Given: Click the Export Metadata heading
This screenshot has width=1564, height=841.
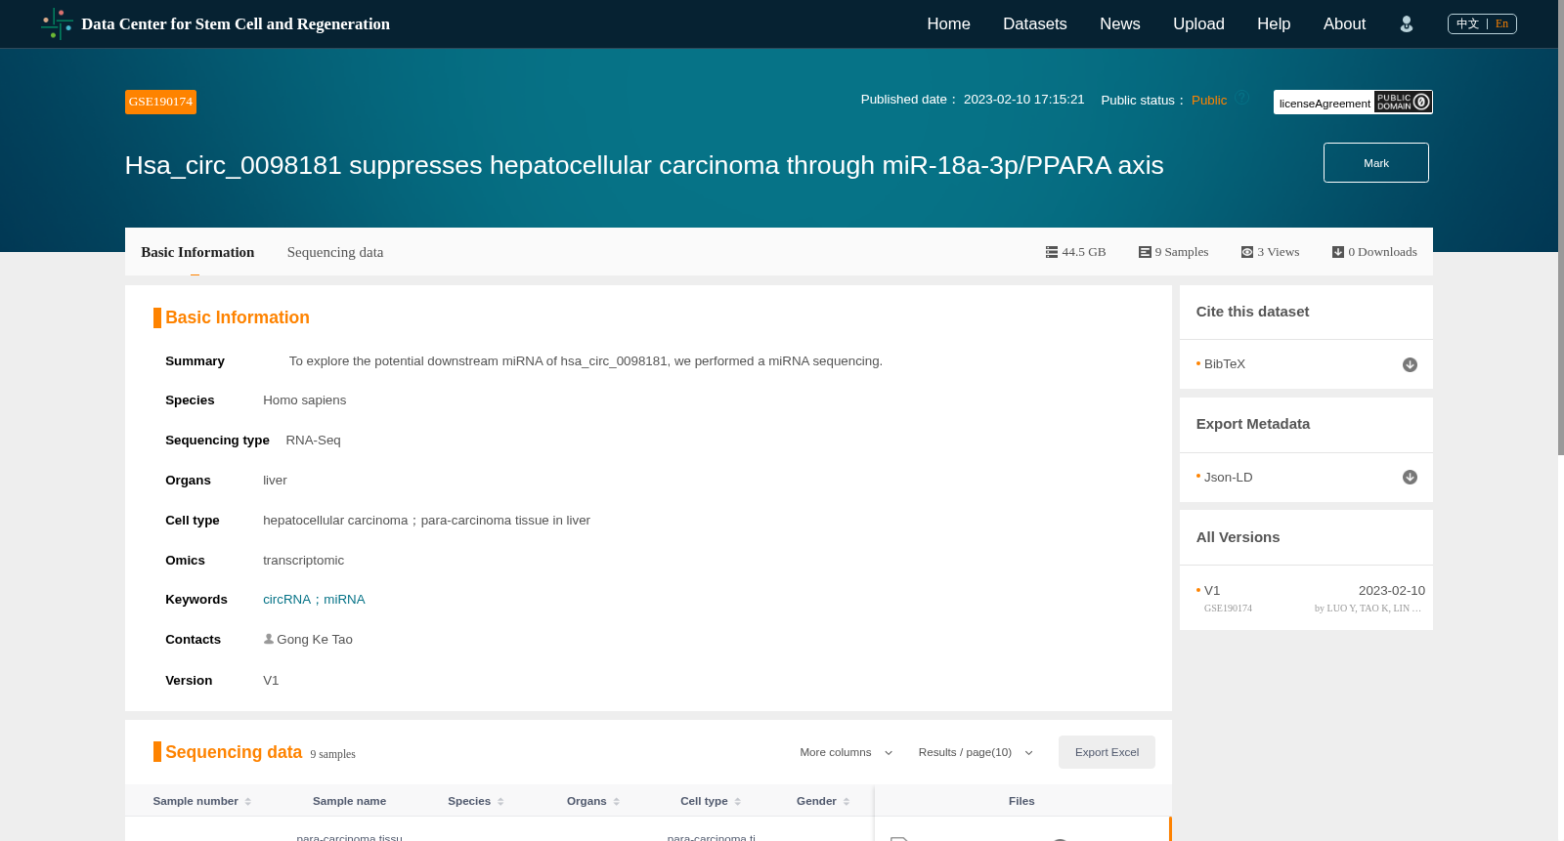Looking at the screenshot, I should tap(1252, 424).
